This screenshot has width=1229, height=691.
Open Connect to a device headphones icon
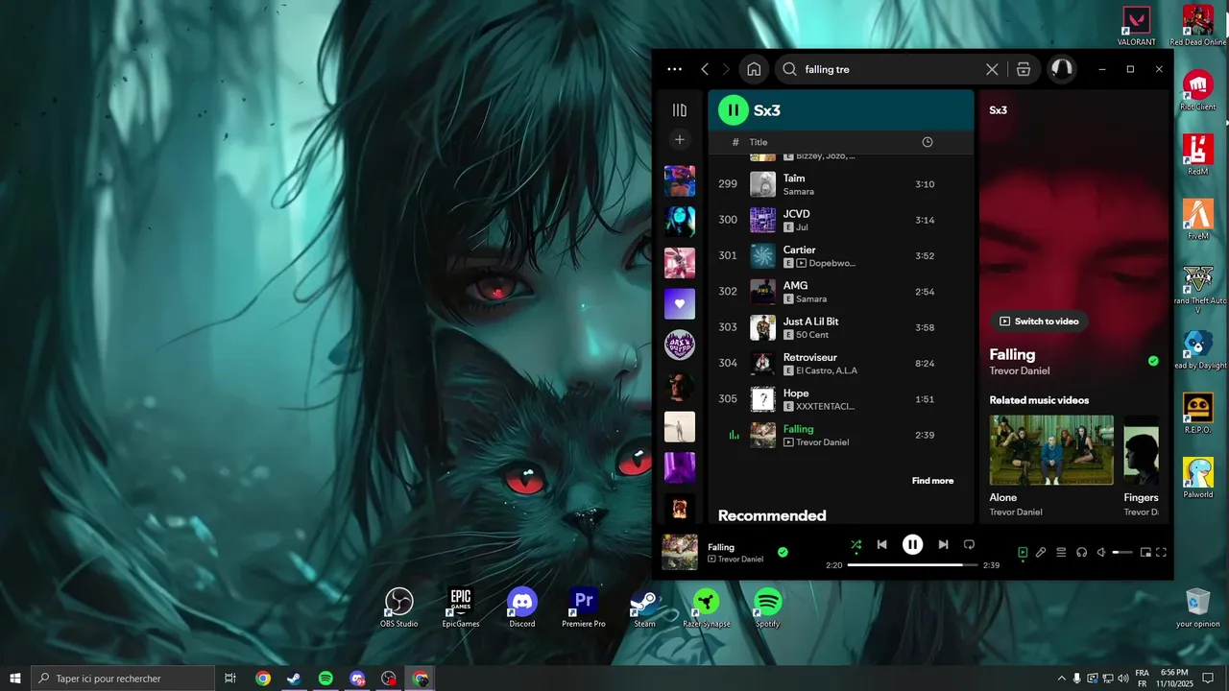[1081, 552]
